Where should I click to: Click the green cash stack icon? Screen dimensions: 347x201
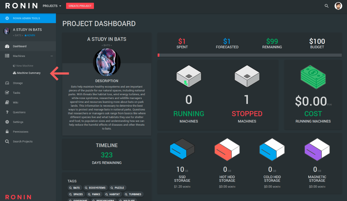pyautogui.click(x=313, y=77)
